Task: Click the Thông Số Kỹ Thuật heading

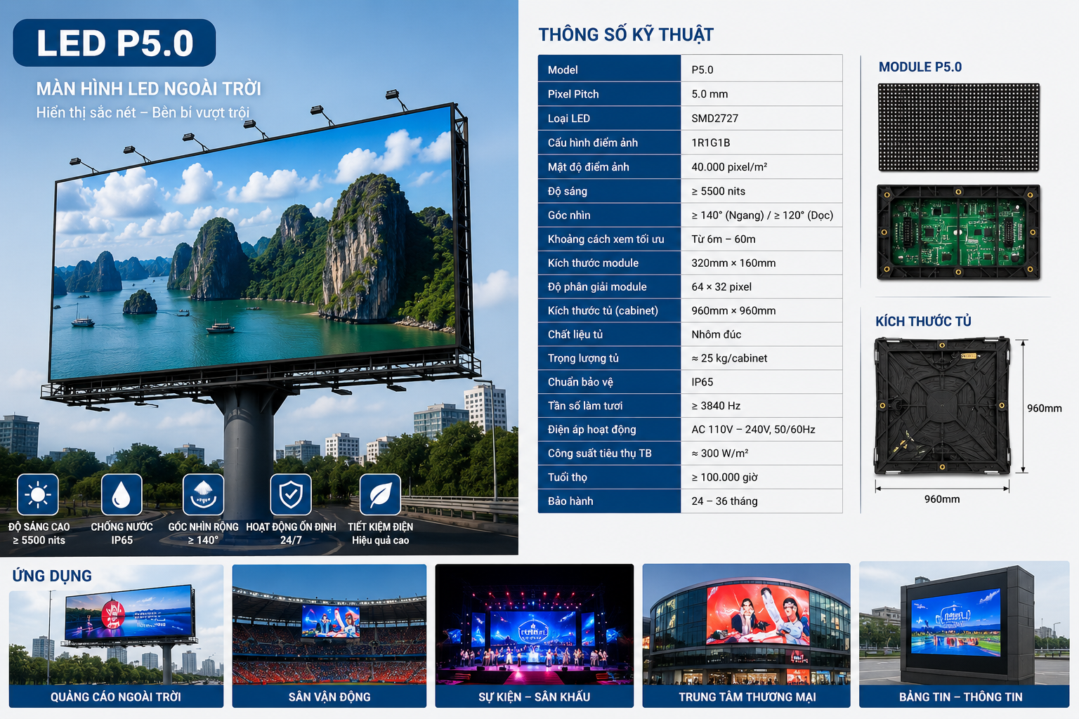Action: 626,34
